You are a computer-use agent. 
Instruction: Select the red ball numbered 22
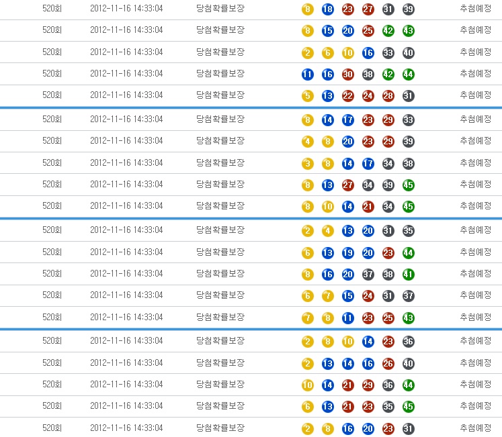point(348,96)
